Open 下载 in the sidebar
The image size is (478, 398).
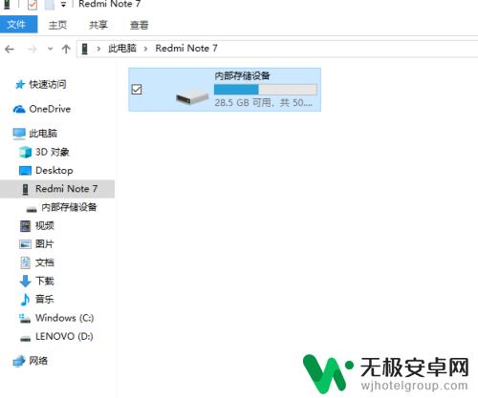tap(45, 281)
